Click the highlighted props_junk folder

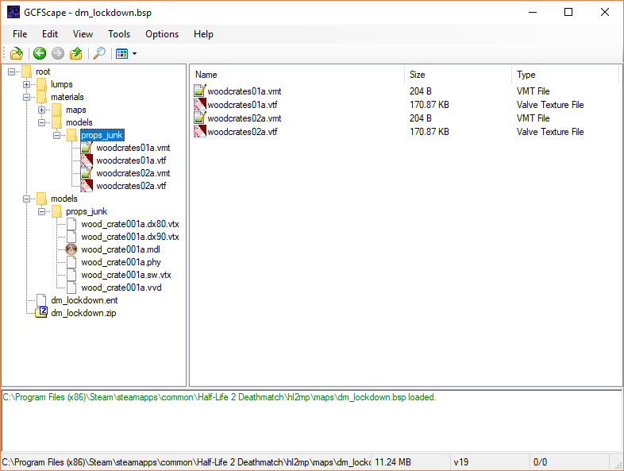(102, 135)
